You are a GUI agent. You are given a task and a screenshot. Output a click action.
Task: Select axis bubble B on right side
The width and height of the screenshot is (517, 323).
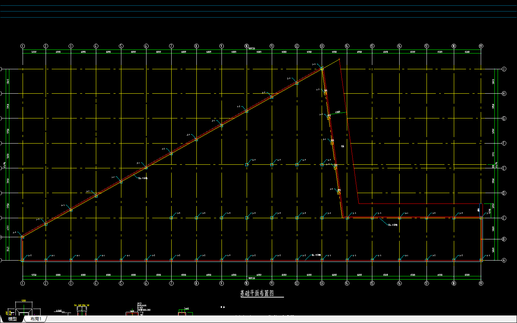point(504,239)
